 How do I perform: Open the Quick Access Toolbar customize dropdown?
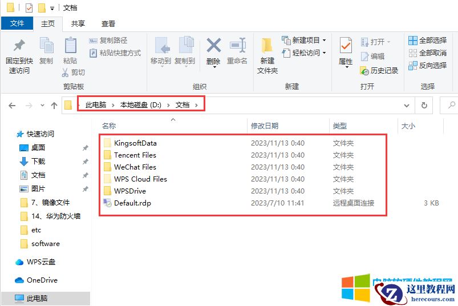tap(52, 9)
